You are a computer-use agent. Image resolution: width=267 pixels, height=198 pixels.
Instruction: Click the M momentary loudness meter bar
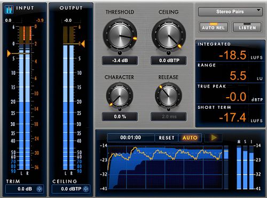click(x=239, y=168)
